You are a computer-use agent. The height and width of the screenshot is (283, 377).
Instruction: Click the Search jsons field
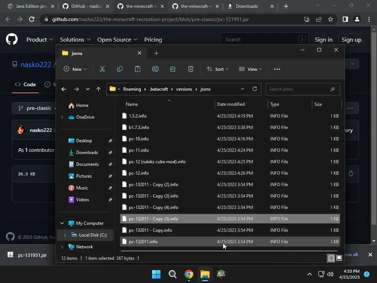[303, 89]
